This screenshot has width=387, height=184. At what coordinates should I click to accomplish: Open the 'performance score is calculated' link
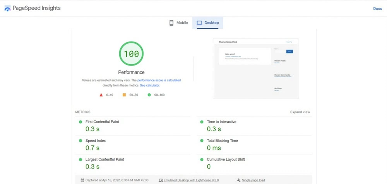click(159, 80)
